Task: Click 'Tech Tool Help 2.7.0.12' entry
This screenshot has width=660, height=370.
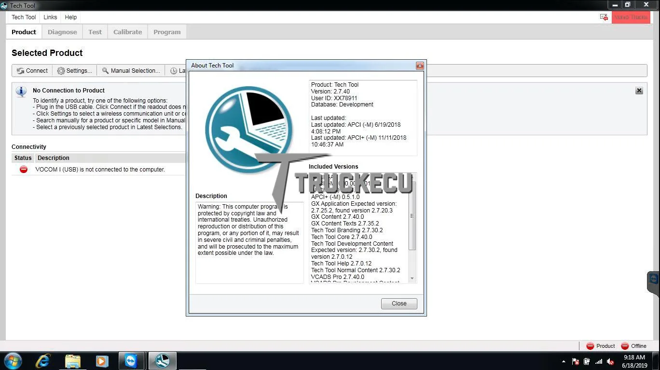Action: pyautogui.click(x=341, y=264)
